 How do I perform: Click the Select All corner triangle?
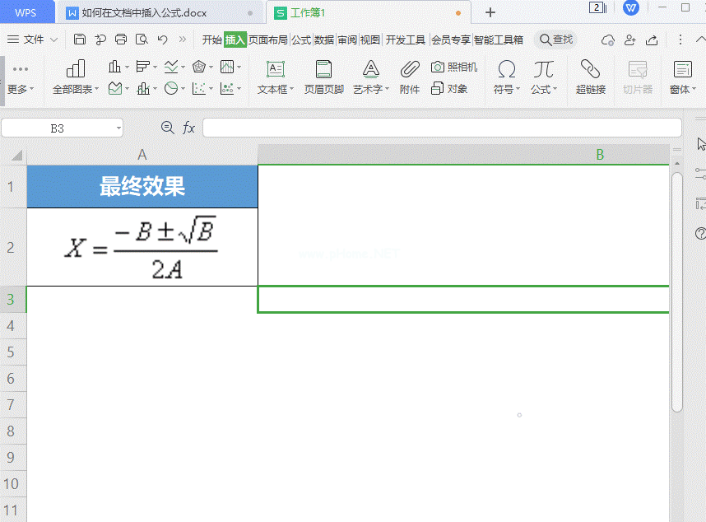point(16,156)
